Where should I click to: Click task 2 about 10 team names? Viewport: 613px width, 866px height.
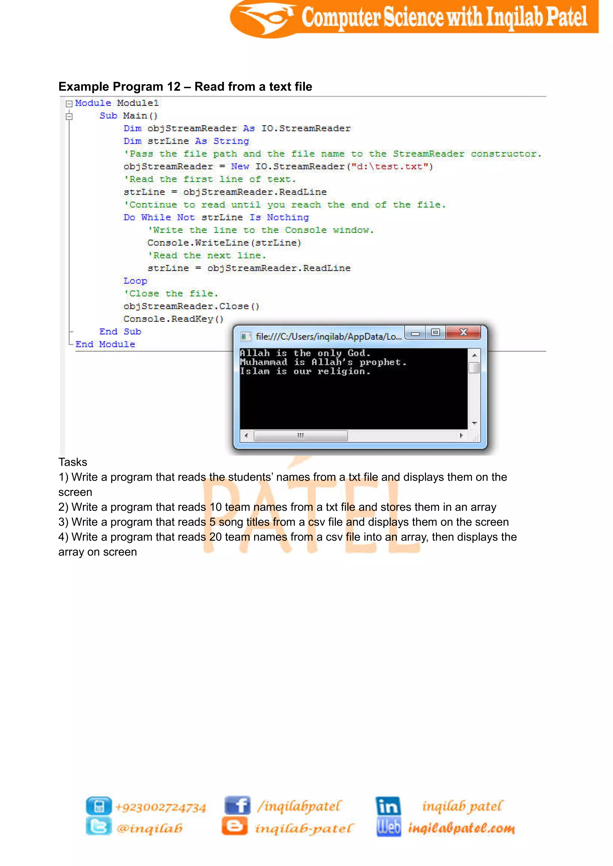[x=277, y=507]
